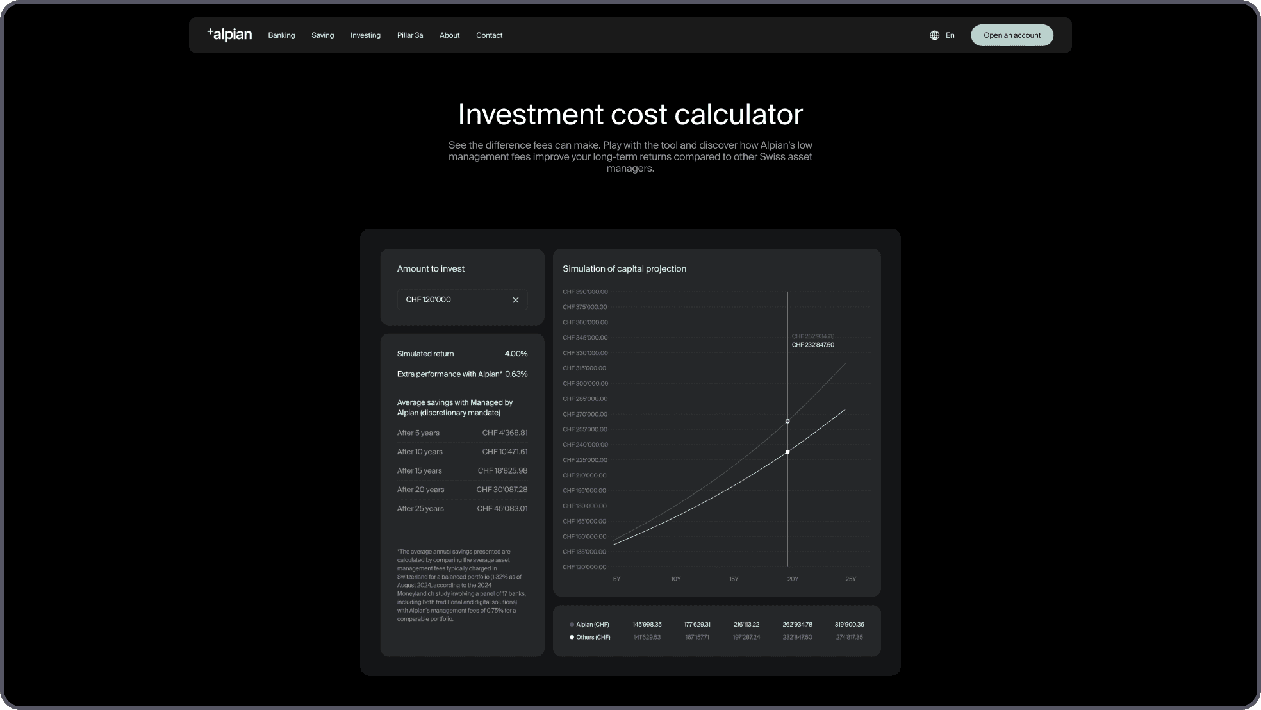Click the Alpian logo
Image resolution: width=1261 pixels, height=710 pixels.
click(229, 35)
